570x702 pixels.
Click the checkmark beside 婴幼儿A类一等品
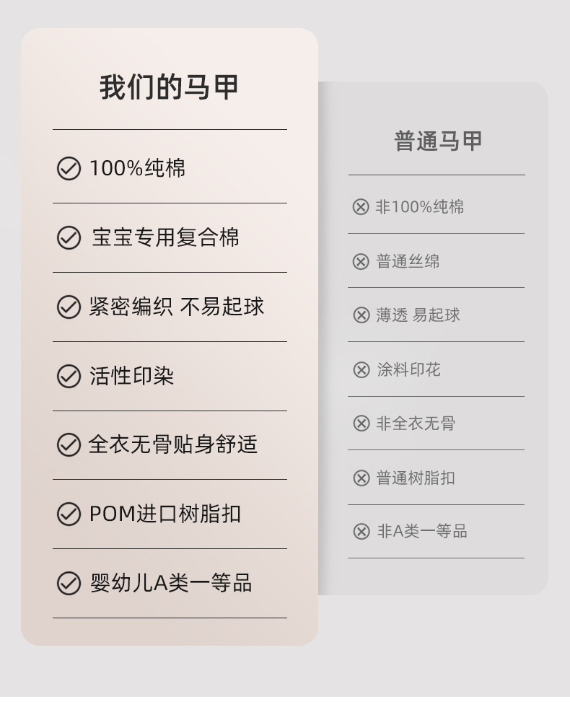(x=69, y=583)
